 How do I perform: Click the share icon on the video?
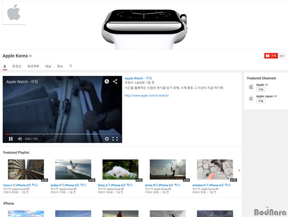(x=115, y=82)
